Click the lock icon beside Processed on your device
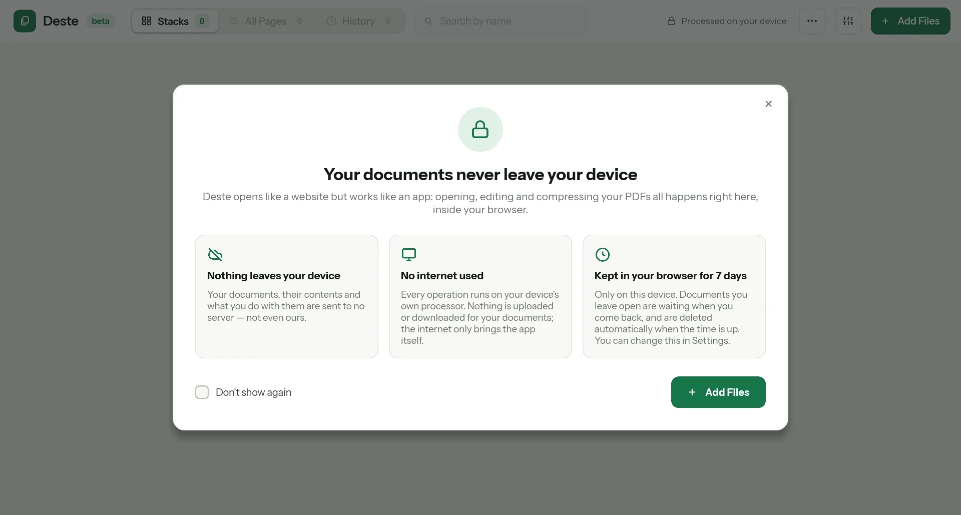 click(671, 21)
